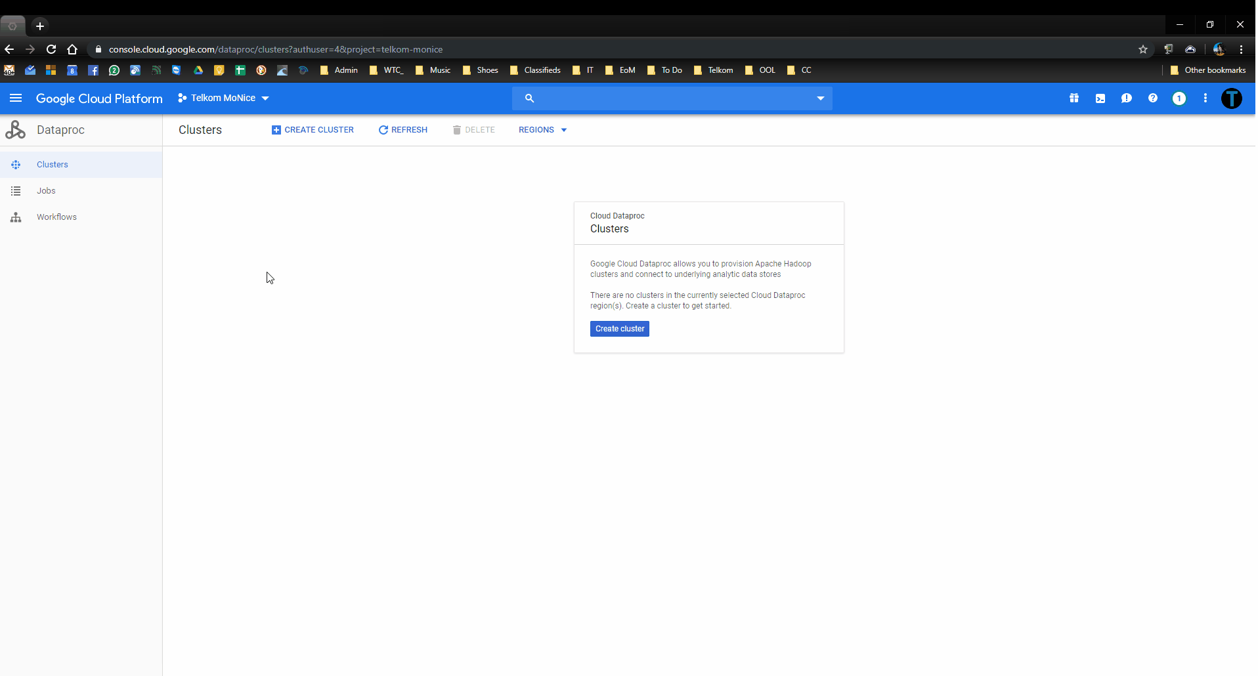Open the Classifieds bookmarks folder
Image resolution: width=1258 pixels, height=676 pixels.
coord(535,70)
